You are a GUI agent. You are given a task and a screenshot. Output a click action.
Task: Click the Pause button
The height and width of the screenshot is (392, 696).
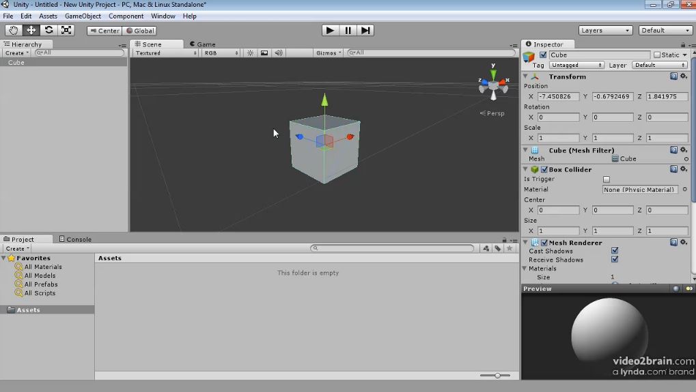click(348, 30)
